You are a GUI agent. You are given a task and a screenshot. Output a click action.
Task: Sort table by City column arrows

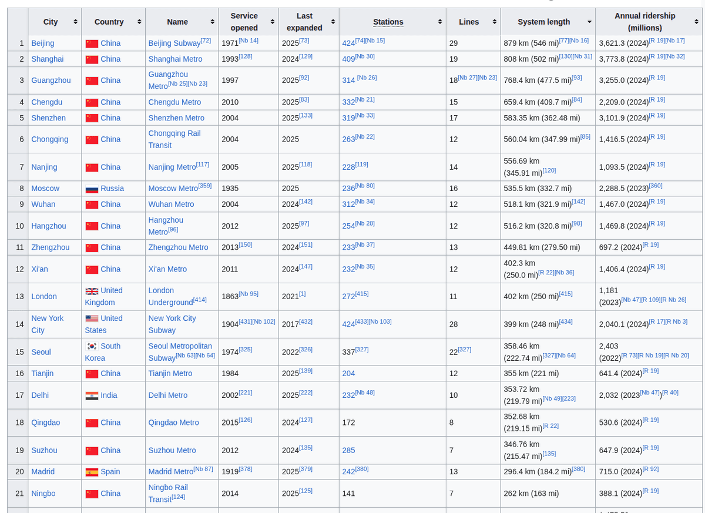click(x=75, y=22)
